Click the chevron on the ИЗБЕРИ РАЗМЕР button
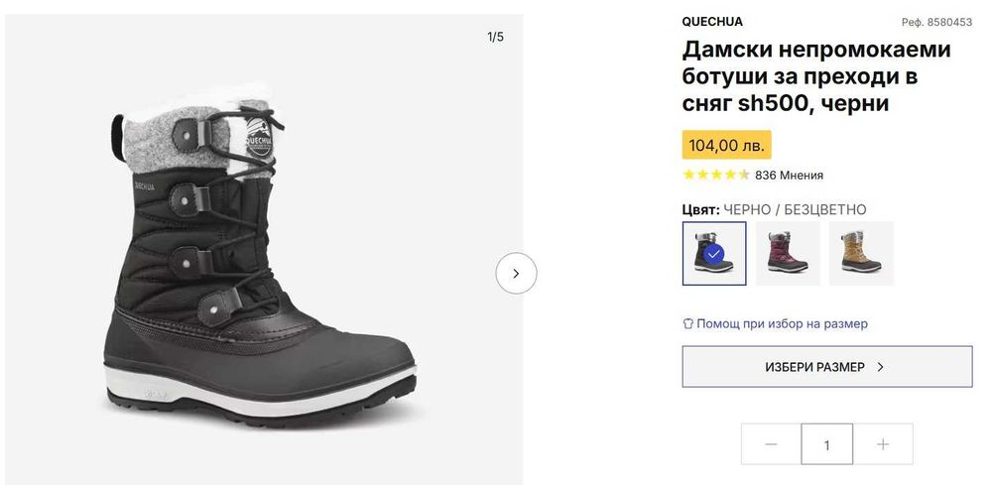The width and height of the screenshot is (992, 485). 881,367
